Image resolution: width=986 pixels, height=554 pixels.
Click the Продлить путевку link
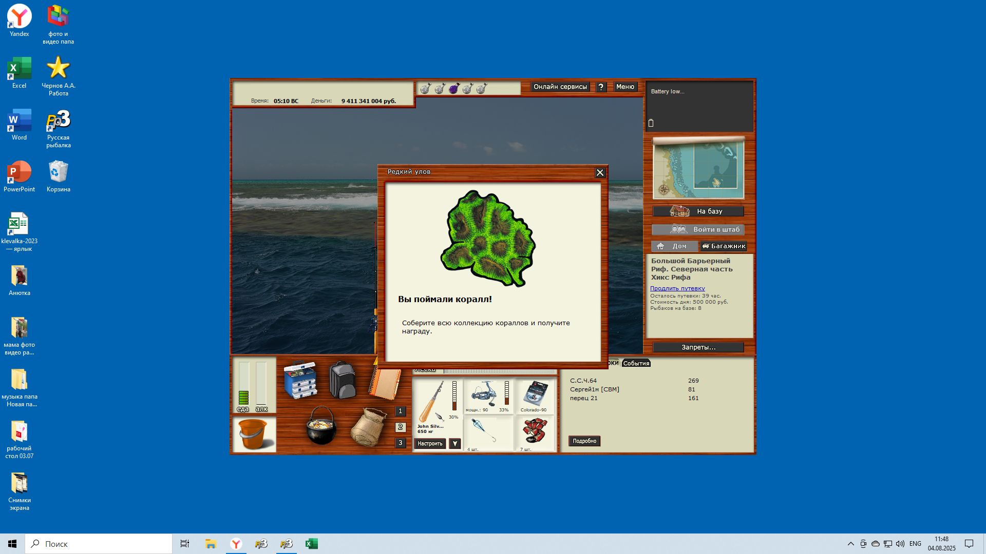point(677,288)
